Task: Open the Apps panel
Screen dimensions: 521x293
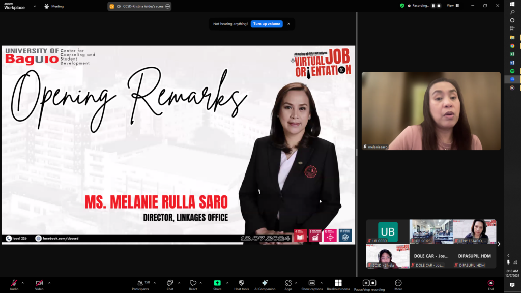Action: 288,285
